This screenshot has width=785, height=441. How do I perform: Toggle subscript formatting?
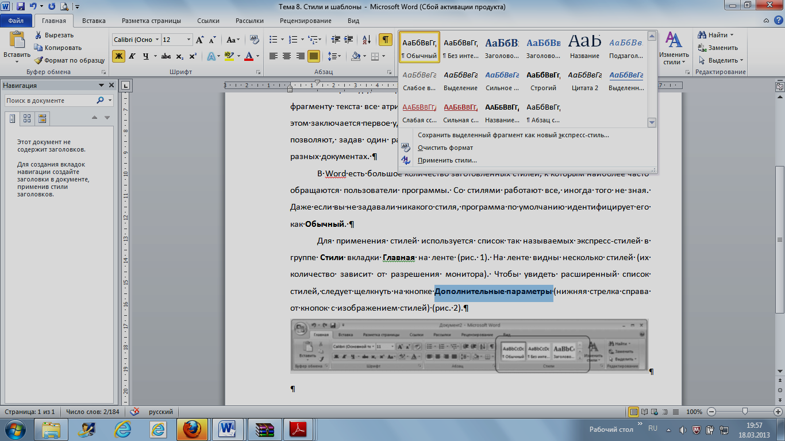point(179,56)
